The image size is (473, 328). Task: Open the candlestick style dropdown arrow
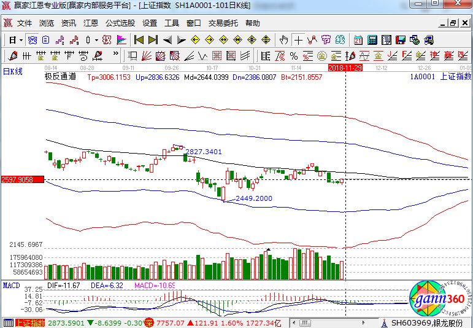click(96, 40)
